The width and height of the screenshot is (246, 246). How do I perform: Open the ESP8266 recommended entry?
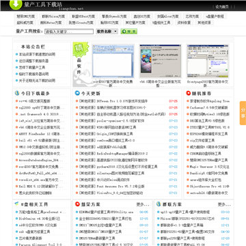(208, 134)
